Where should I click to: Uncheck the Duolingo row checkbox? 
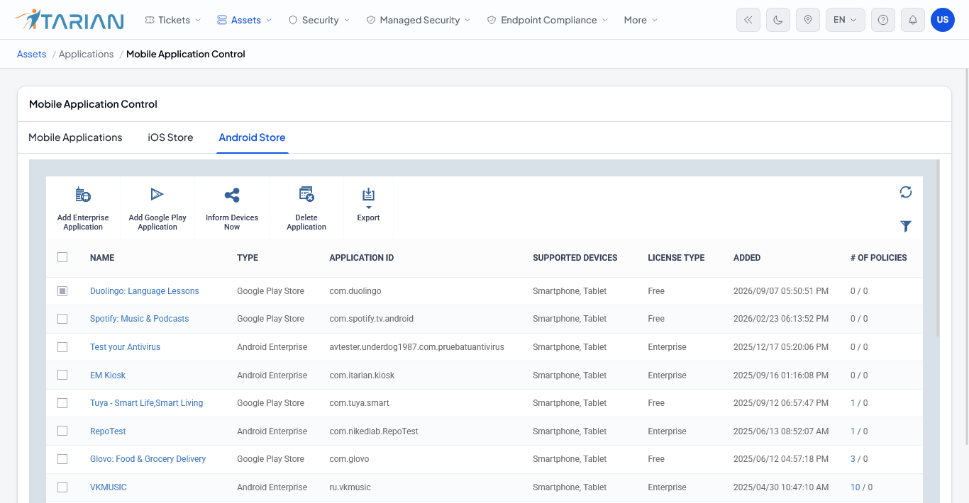[x=62, y=290]
